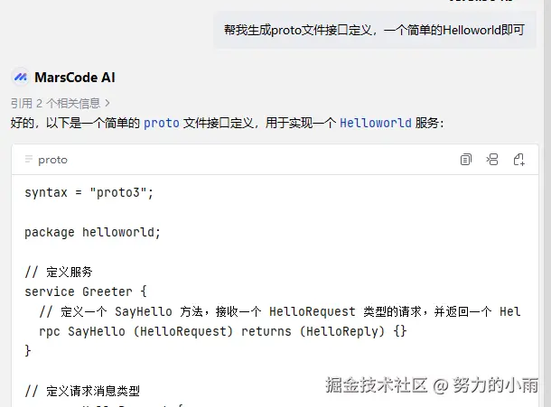Copy the proto code block
The height and width of the screenshot is (407, 551).
point(466,160)
